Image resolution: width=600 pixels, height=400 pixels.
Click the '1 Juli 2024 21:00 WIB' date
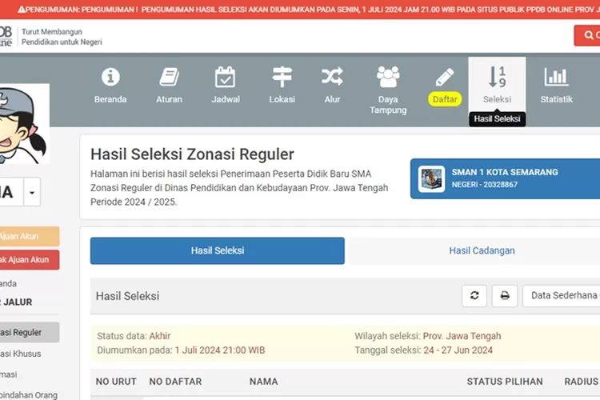click(x=220, y=350)
